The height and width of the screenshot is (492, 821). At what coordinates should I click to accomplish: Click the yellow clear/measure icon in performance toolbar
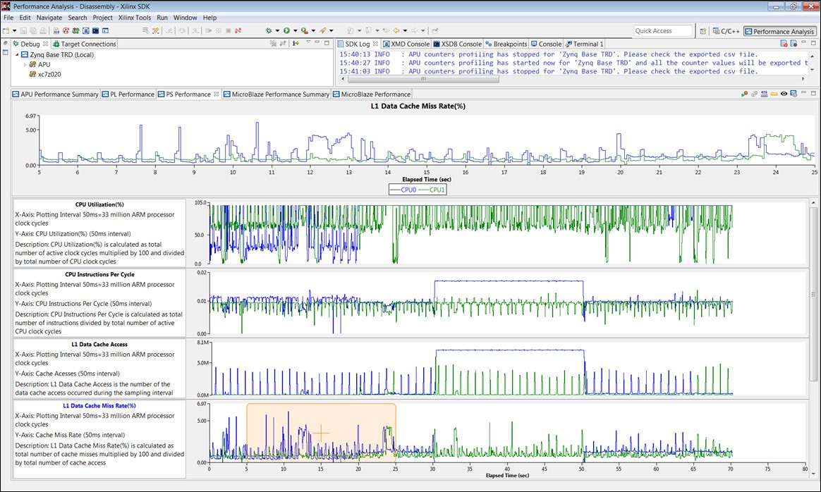774,94
